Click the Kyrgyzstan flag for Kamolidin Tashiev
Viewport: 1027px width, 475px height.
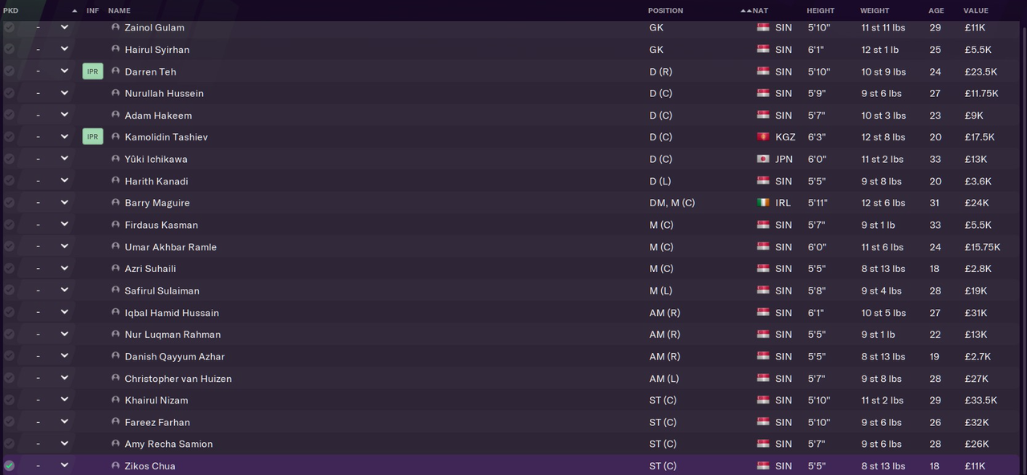(763, 137)
